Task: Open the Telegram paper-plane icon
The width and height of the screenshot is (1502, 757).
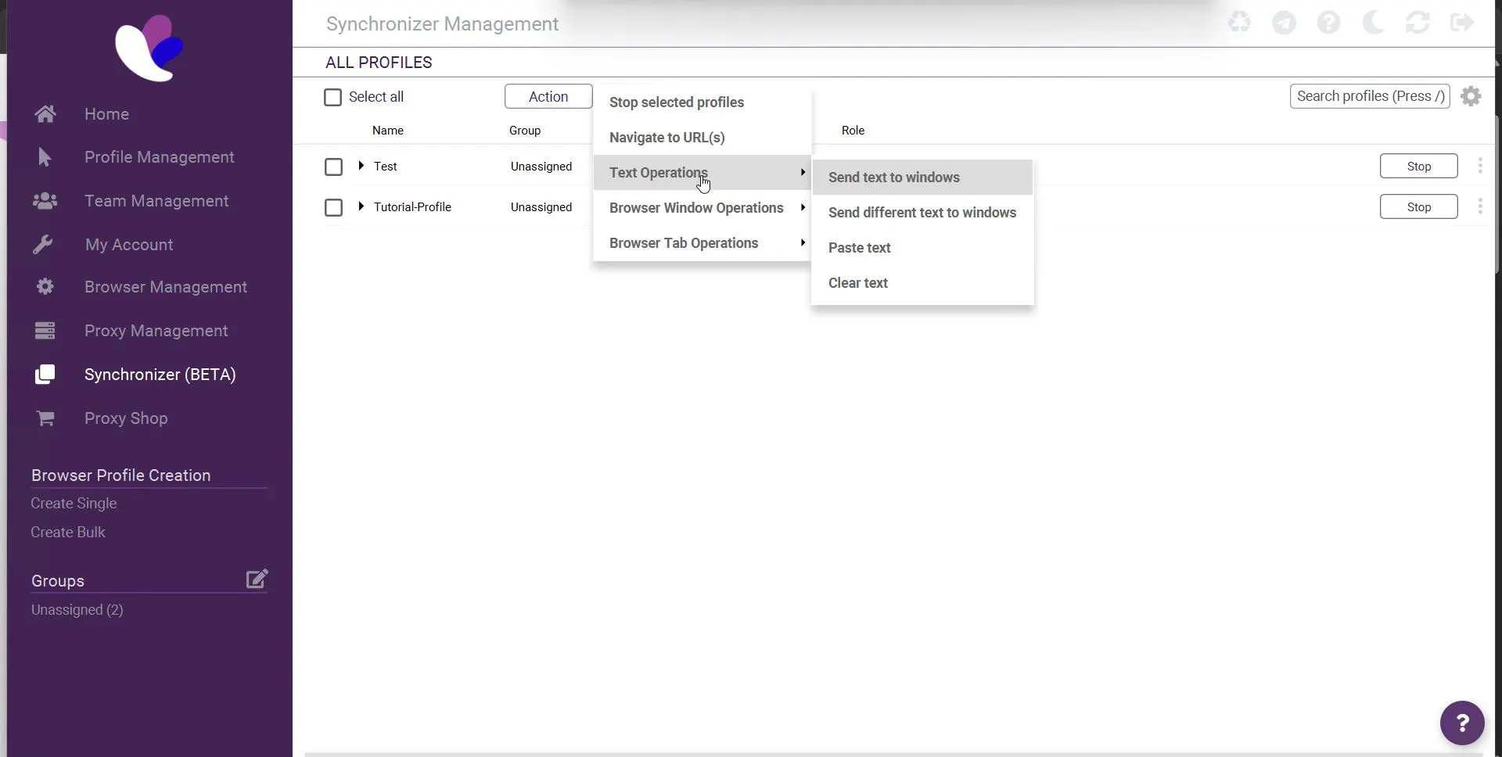Action: 1284,22
